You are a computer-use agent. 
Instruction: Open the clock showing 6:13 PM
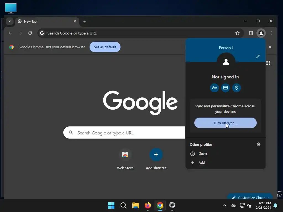[263, 205]
